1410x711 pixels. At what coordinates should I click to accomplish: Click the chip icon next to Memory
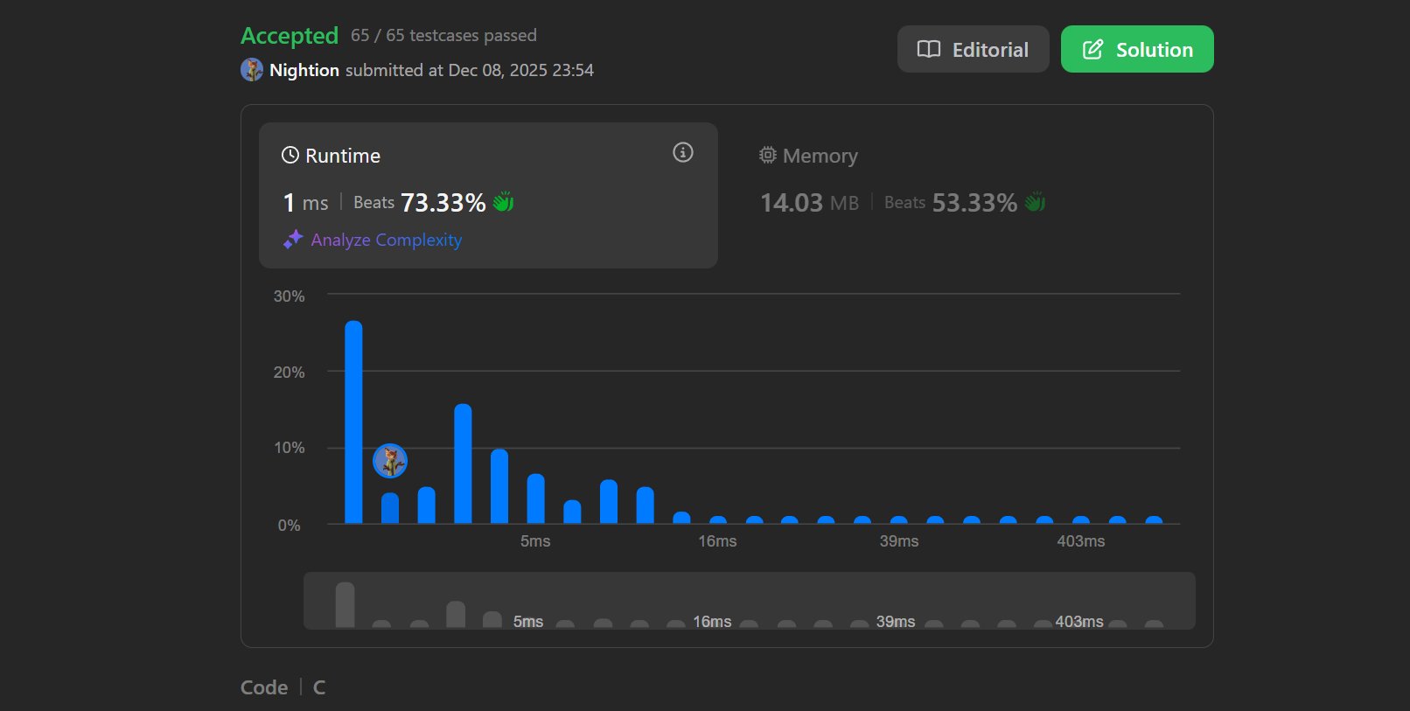[768, 156]
